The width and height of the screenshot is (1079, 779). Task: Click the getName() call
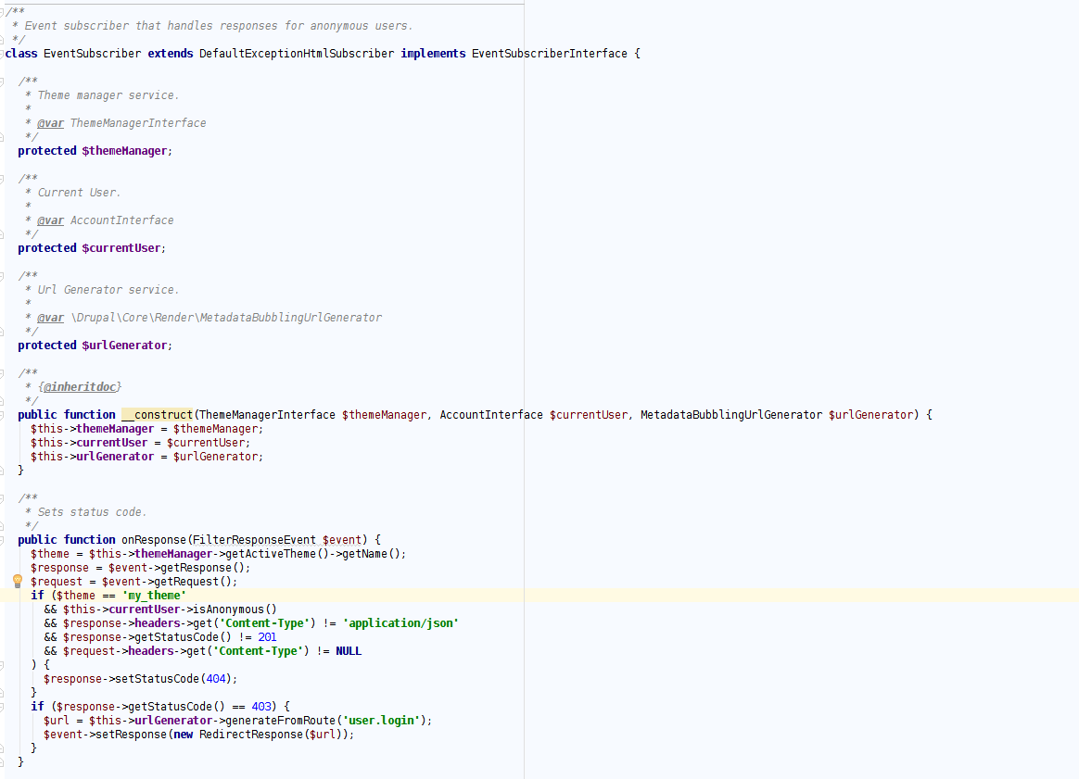coord(371,554)
